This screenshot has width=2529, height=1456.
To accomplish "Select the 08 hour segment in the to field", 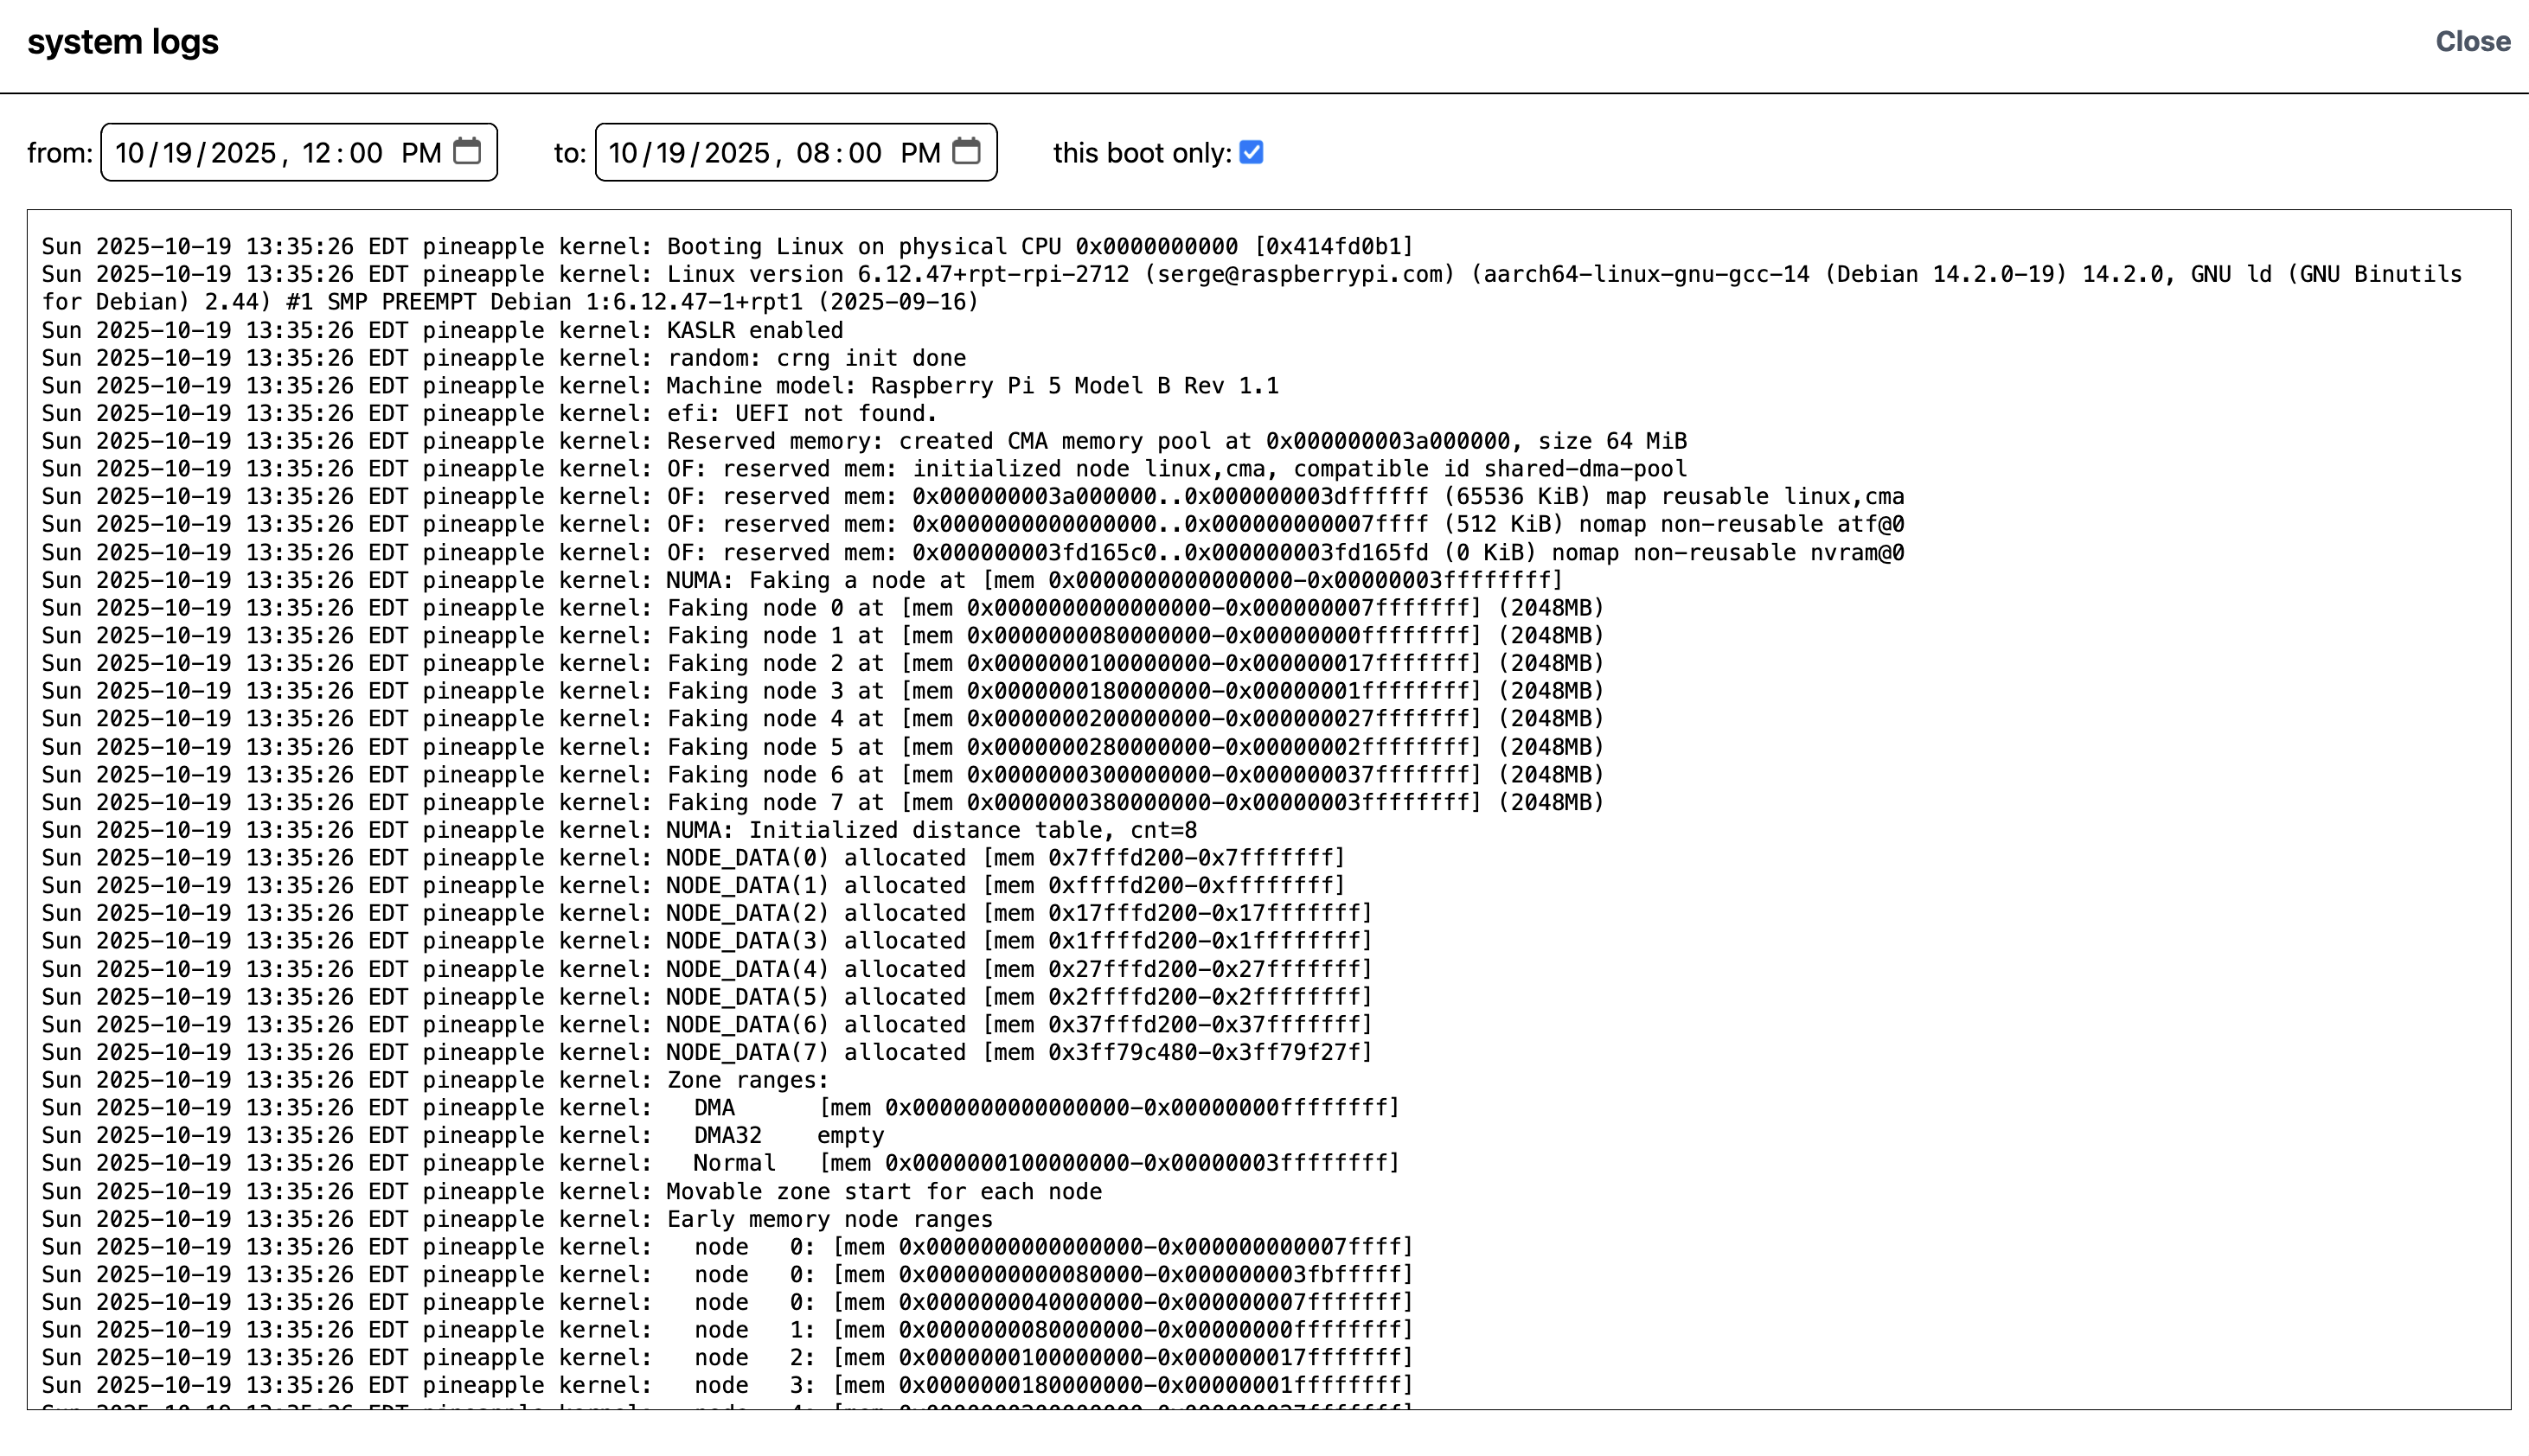I will tap(813, 153).
